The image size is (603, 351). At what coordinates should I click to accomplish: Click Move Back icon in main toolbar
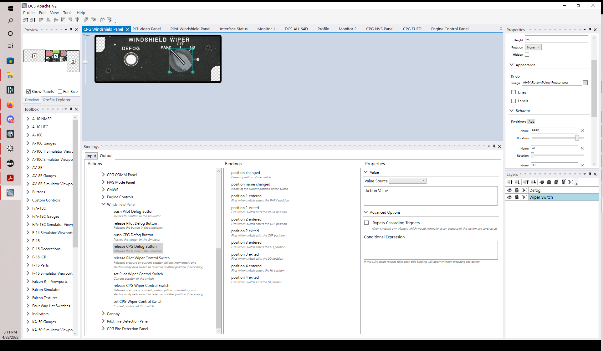[33, 20]
